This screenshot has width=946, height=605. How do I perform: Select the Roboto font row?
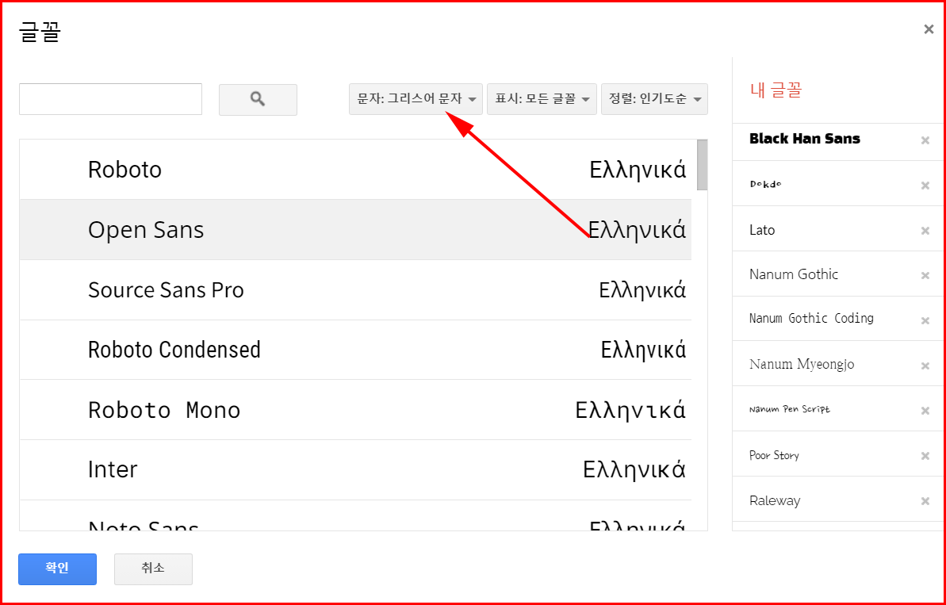(x=355, y=170)
